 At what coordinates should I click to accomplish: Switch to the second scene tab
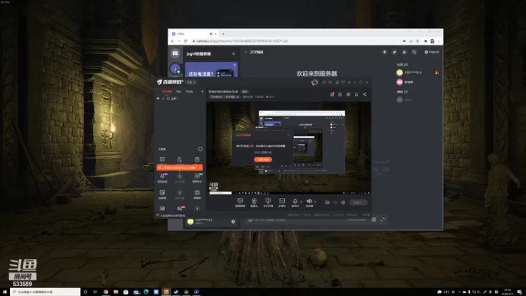point(179,91)
